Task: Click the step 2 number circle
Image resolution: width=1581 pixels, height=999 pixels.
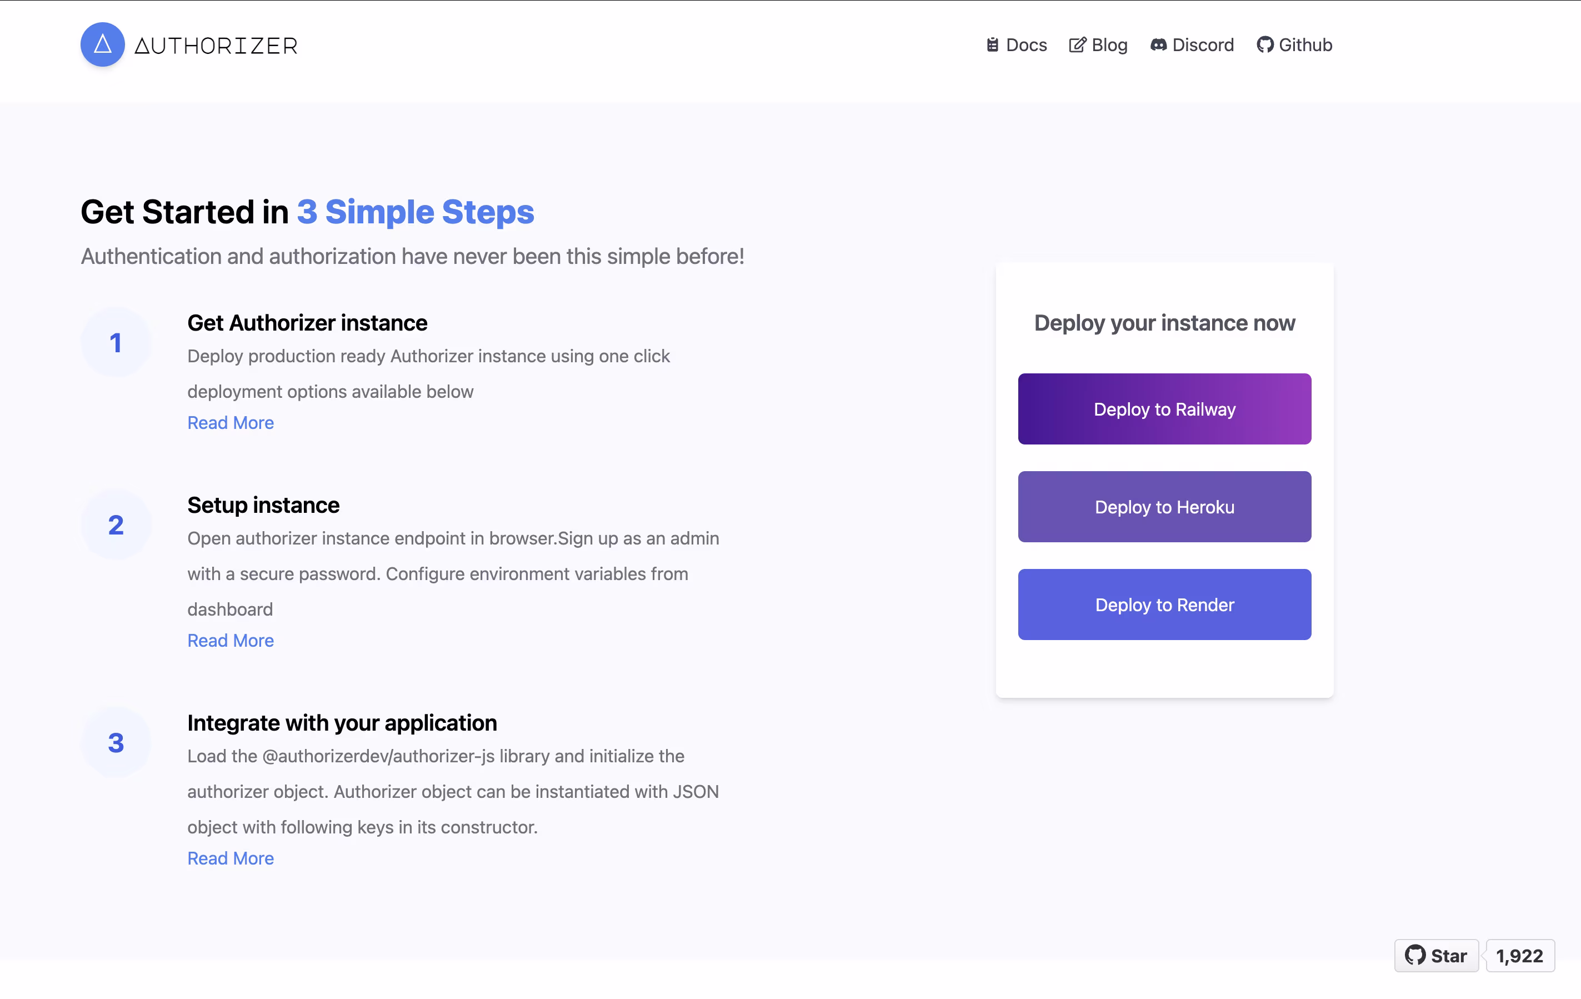Action: (116, 525)
